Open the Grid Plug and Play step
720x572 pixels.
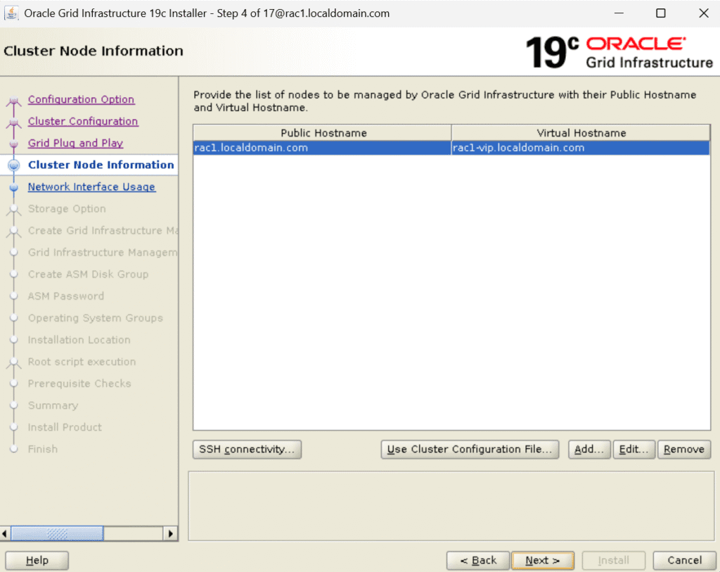[75, 144]
